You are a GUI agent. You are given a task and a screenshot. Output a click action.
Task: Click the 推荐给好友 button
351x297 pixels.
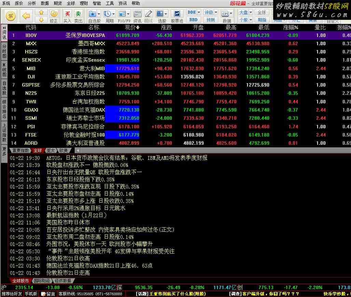click(12, 294)
